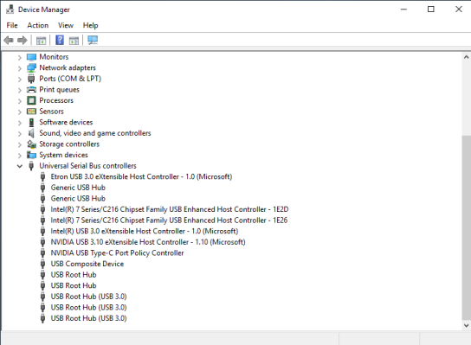Image resolution: width=471 pixels, height=345 pixels.
Task: Click the Sensors category icon
Action: pos(31,112)
